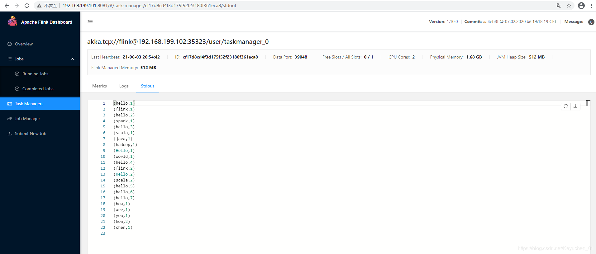Screen dimensions: 596x254
Task: Click the CPU Cores value 2
Action: [413, 57]
